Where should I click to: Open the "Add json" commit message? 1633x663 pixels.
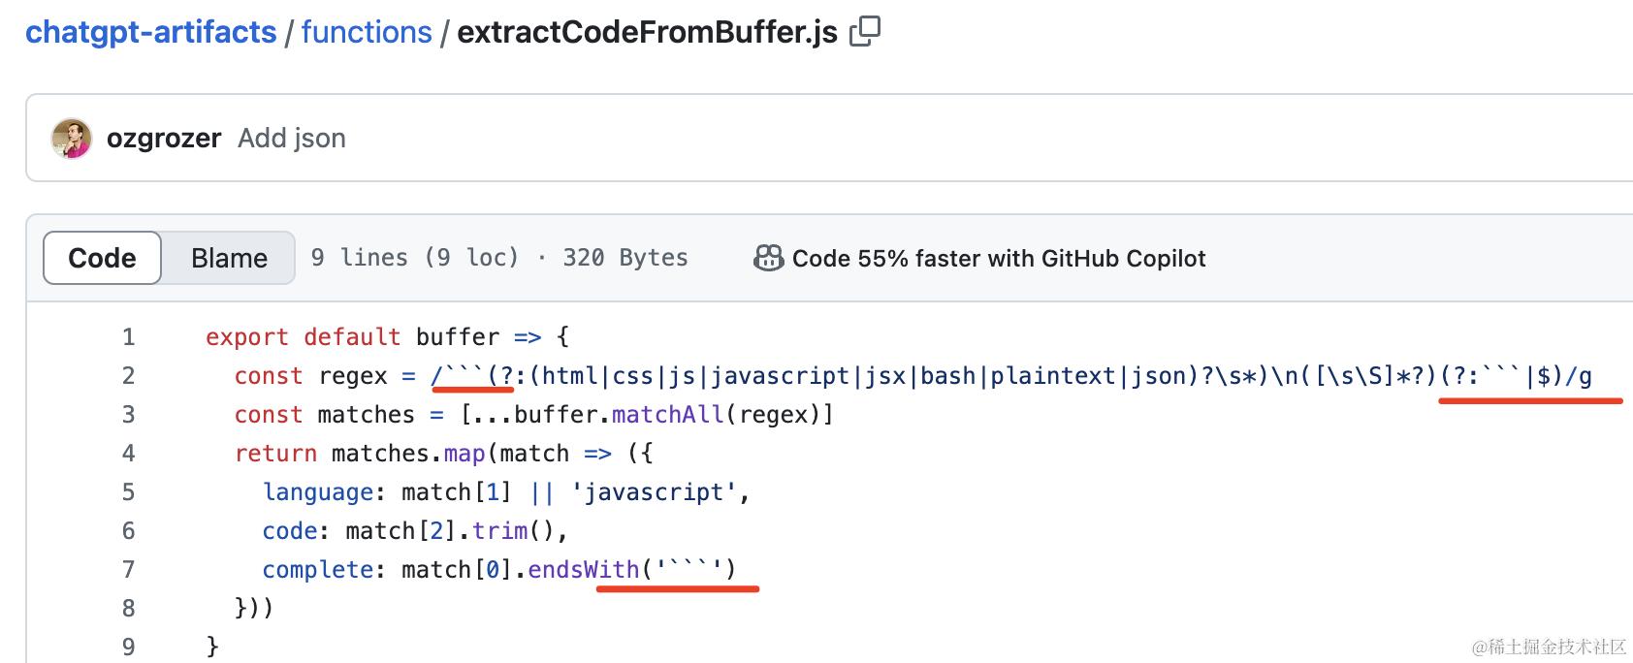point(292,139)
